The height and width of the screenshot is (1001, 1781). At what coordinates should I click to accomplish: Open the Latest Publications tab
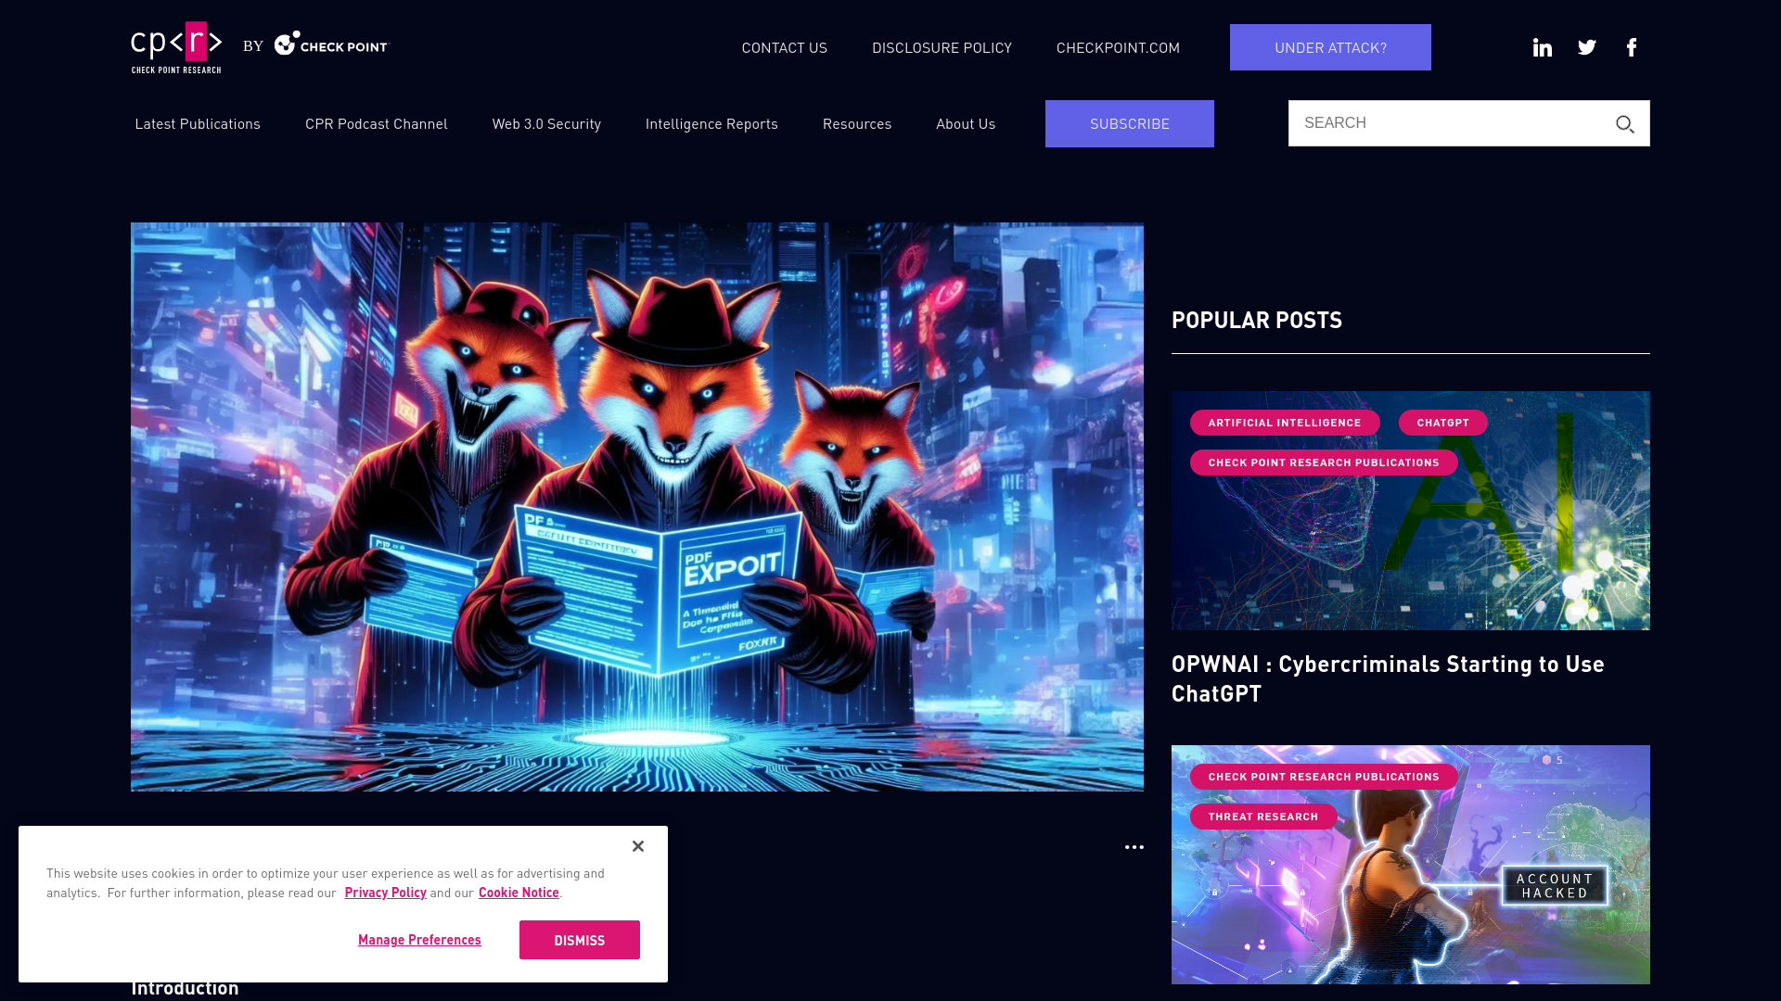pos(197,123)
